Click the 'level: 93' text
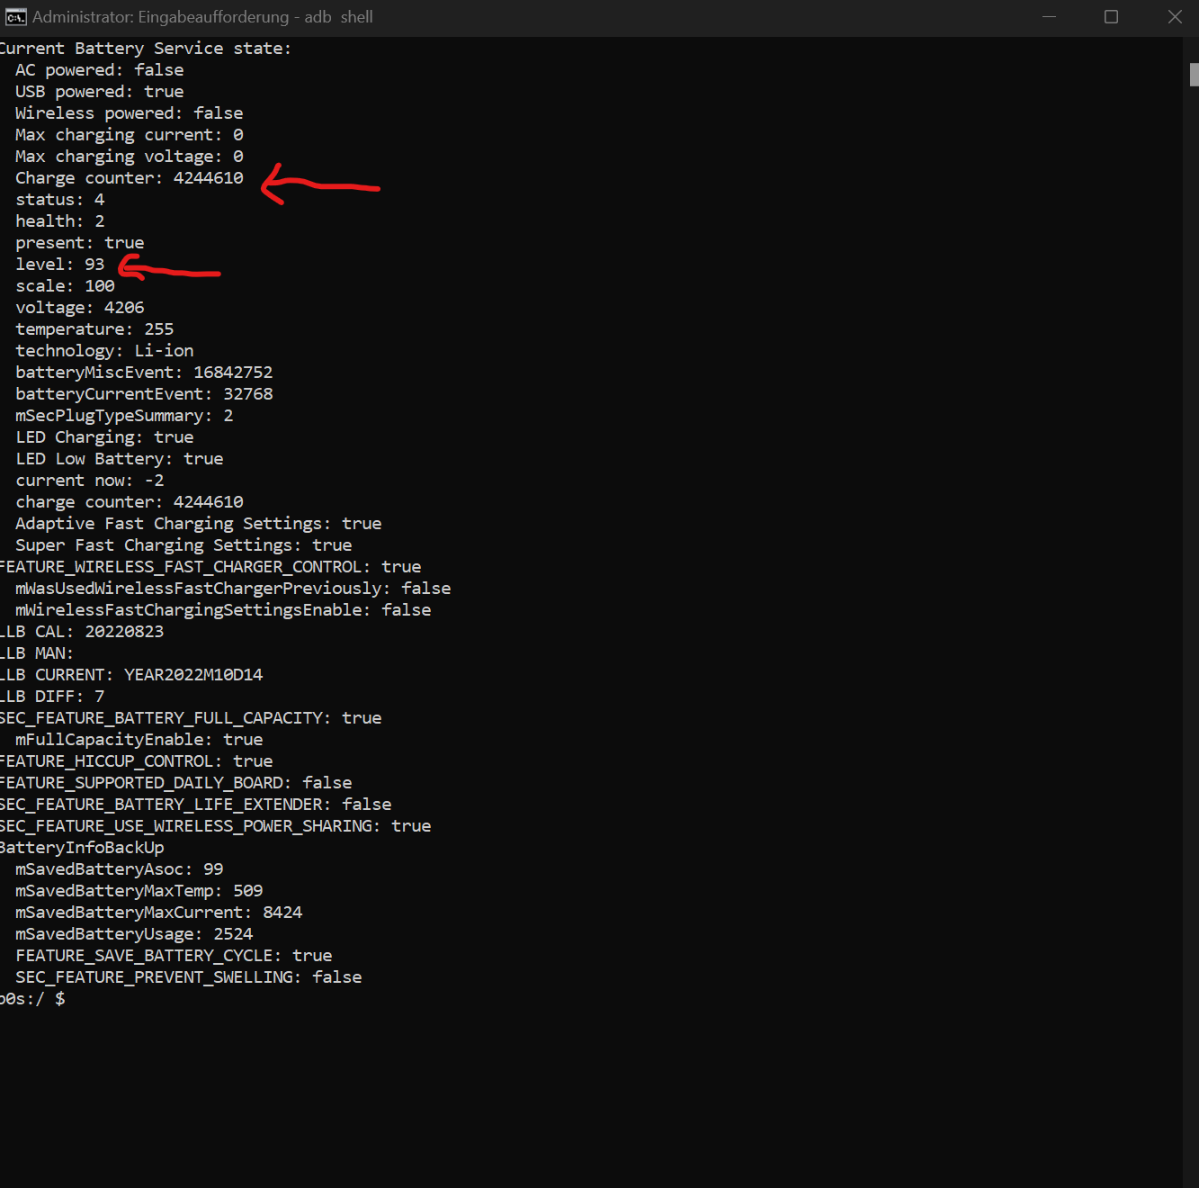Image resolution: width=1199 pixels, height=1188 pixels. [59, 265]
